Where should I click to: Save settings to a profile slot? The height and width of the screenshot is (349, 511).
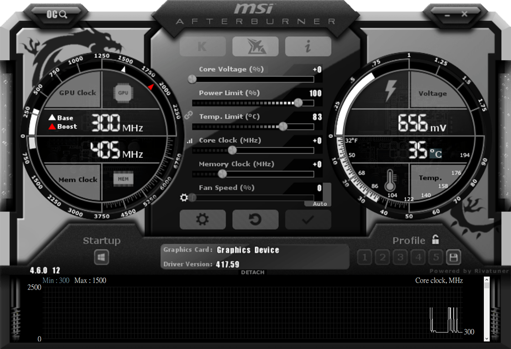(x=452, y=257)
